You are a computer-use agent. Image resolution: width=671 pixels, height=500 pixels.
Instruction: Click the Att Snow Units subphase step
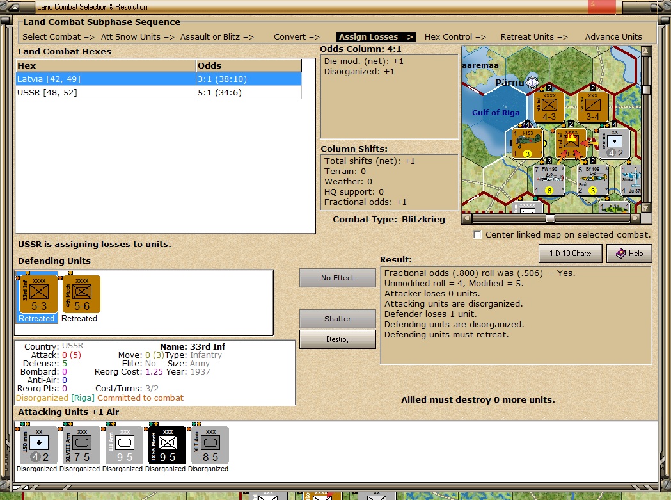[x=138, y=37]
